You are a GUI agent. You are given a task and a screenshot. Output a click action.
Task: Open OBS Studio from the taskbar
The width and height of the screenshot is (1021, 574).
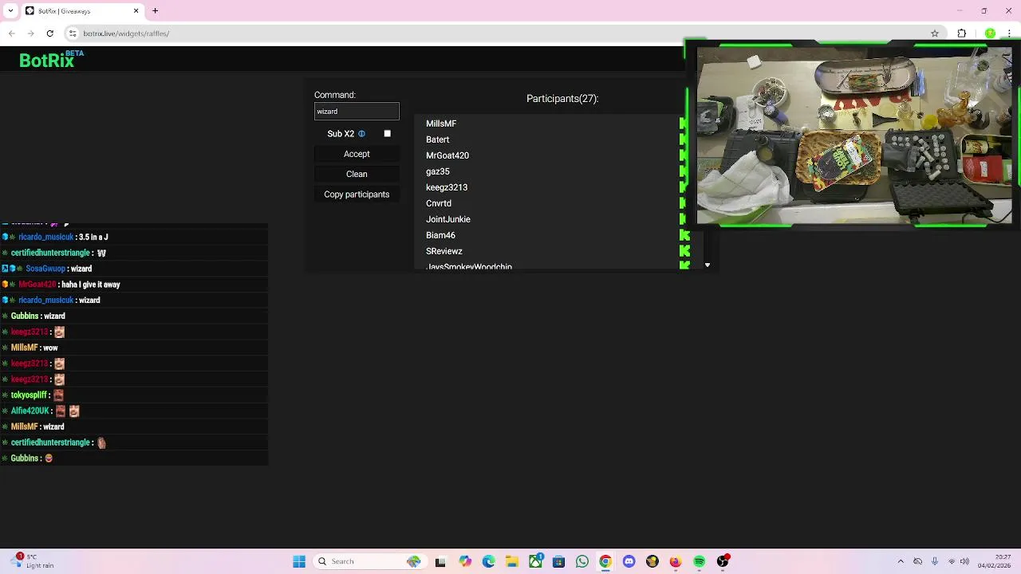click(x=723, y=561)
